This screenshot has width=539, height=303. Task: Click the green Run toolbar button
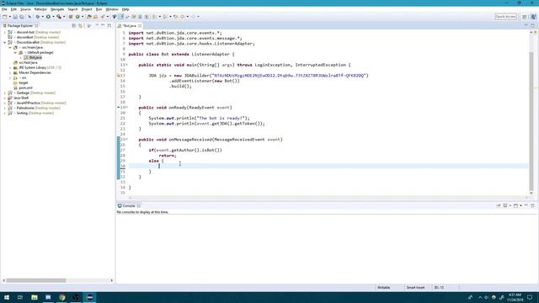click(x=48, y=17)
